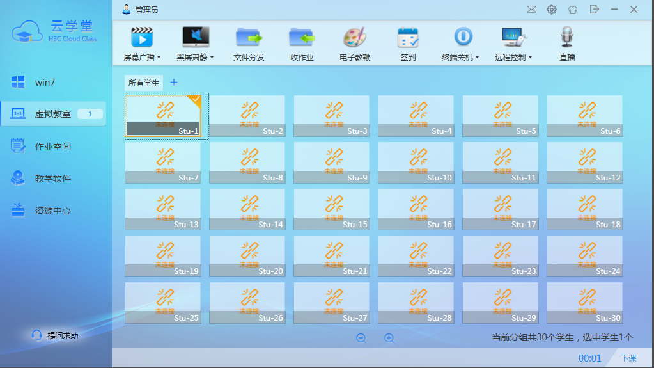Select student Stu-19 thumbnail

coord(163,256)
